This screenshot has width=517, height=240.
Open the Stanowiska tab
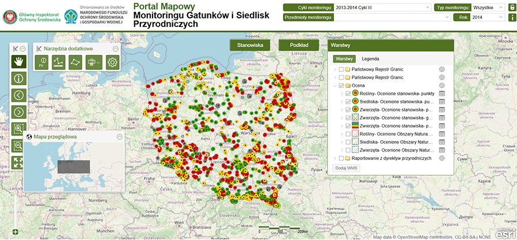(x=250, y=45)
